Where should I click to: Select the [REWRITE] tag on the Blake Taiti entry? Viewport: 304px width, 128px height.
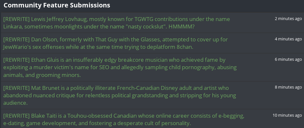point(17,116)
